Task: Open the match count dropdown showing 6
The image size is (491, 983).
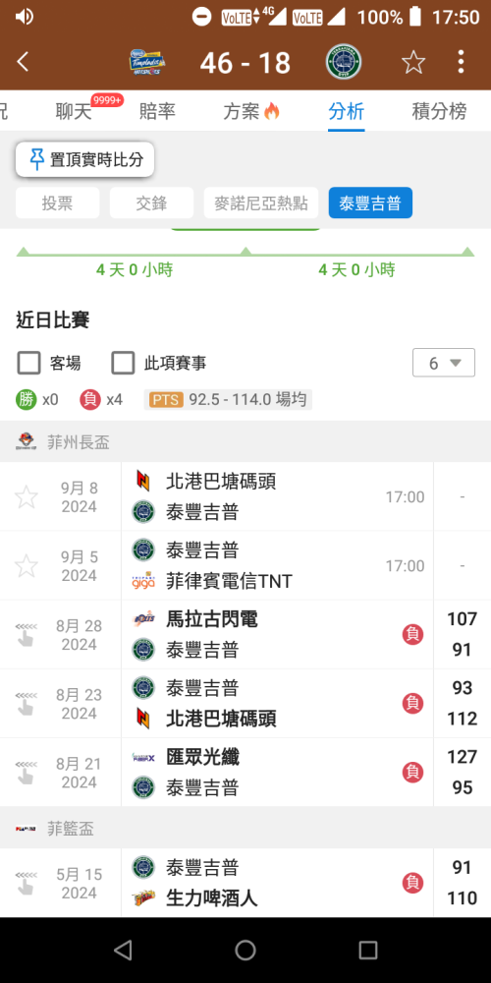Action: pyautogui.click(x=444, y=363)
